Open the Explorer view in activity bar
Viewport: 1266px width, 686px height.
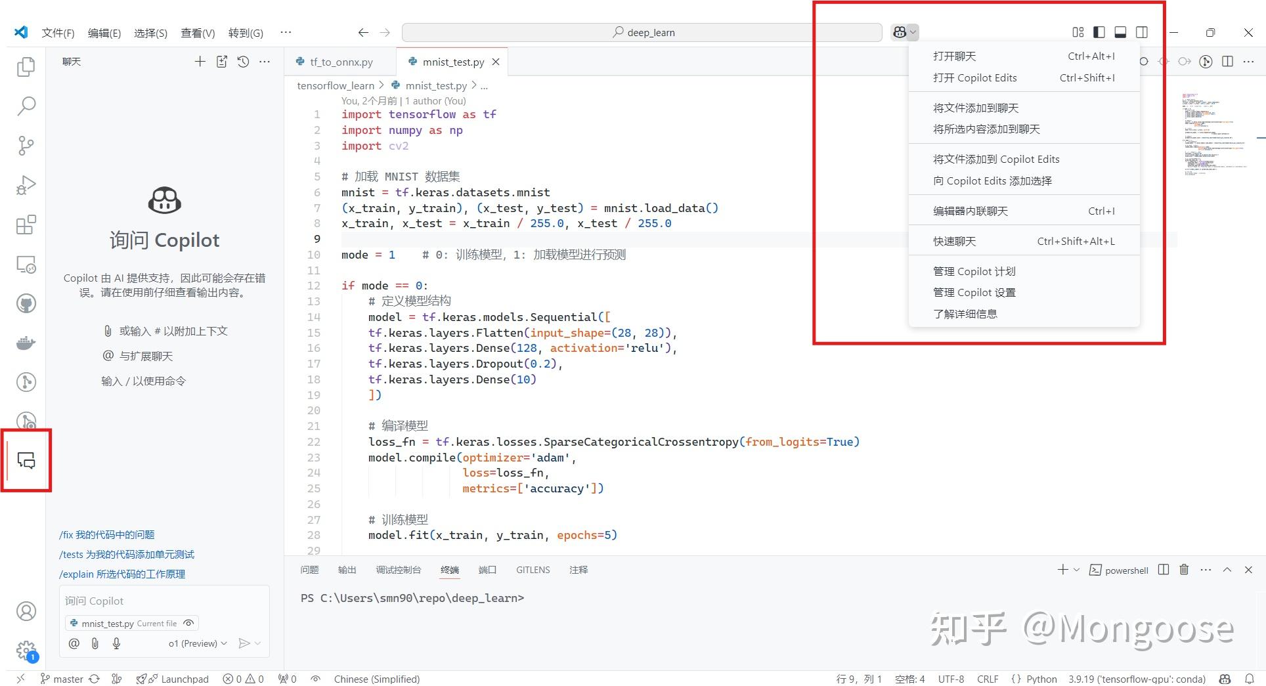coord(26,66)
